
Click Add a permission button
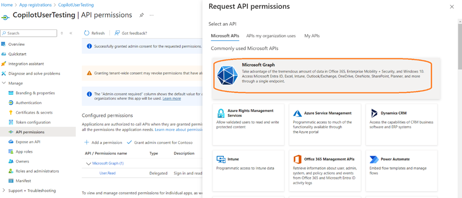pos(103,142)
